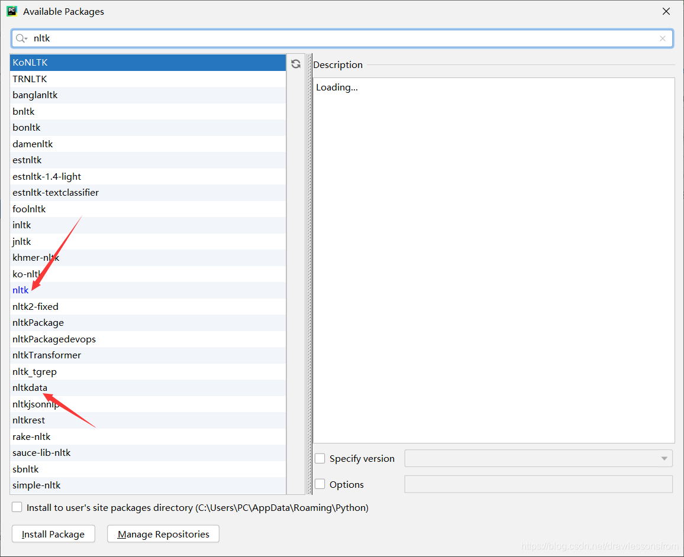Select the sauce-lib-nltk package

pos(148,453)
